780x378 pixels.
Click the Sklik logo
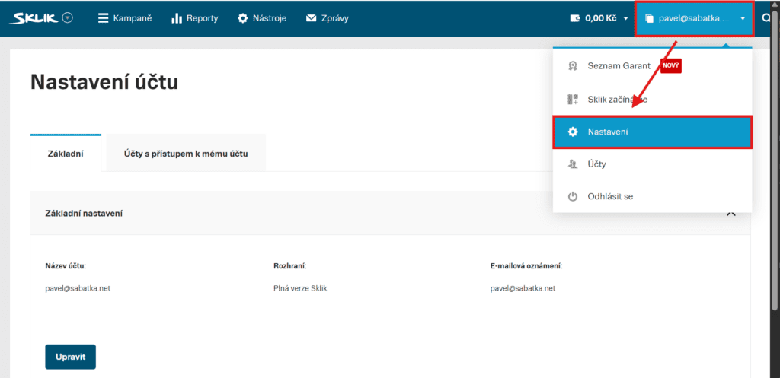pos(34,18)
